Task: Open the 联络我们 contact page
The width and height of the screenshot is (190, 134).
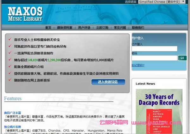Action: tap(138, 28)
